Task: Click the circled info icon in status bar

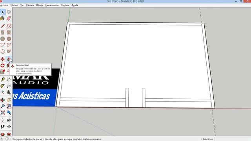Action: 7,139
